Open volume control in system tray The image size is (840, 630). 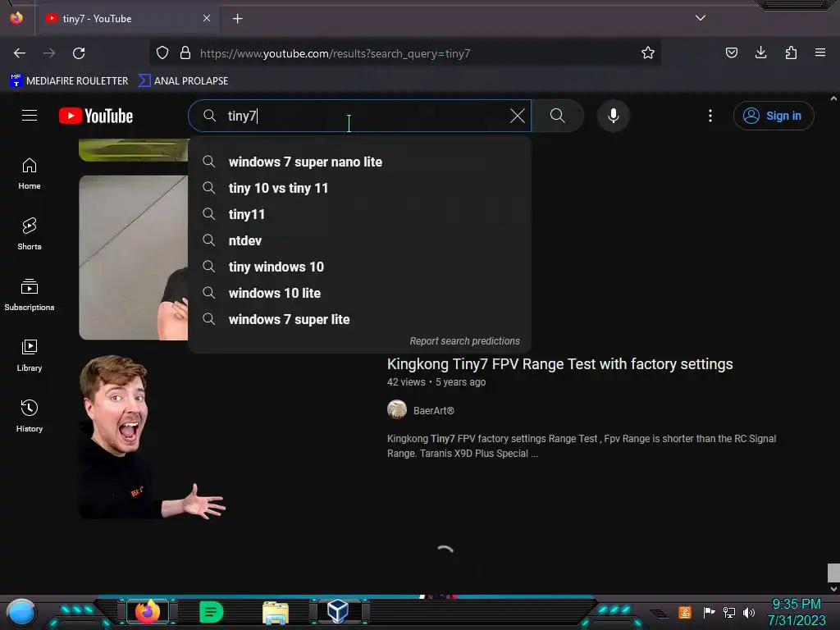pos(749,612)
